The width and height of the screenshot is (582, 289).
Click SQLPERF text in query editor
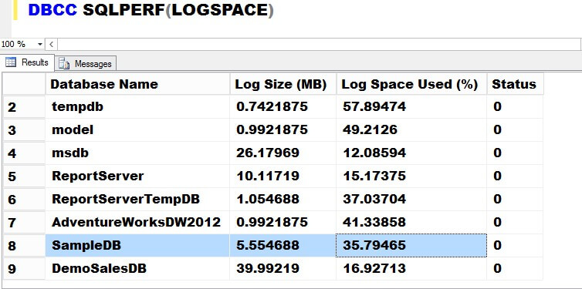[124, 10]
